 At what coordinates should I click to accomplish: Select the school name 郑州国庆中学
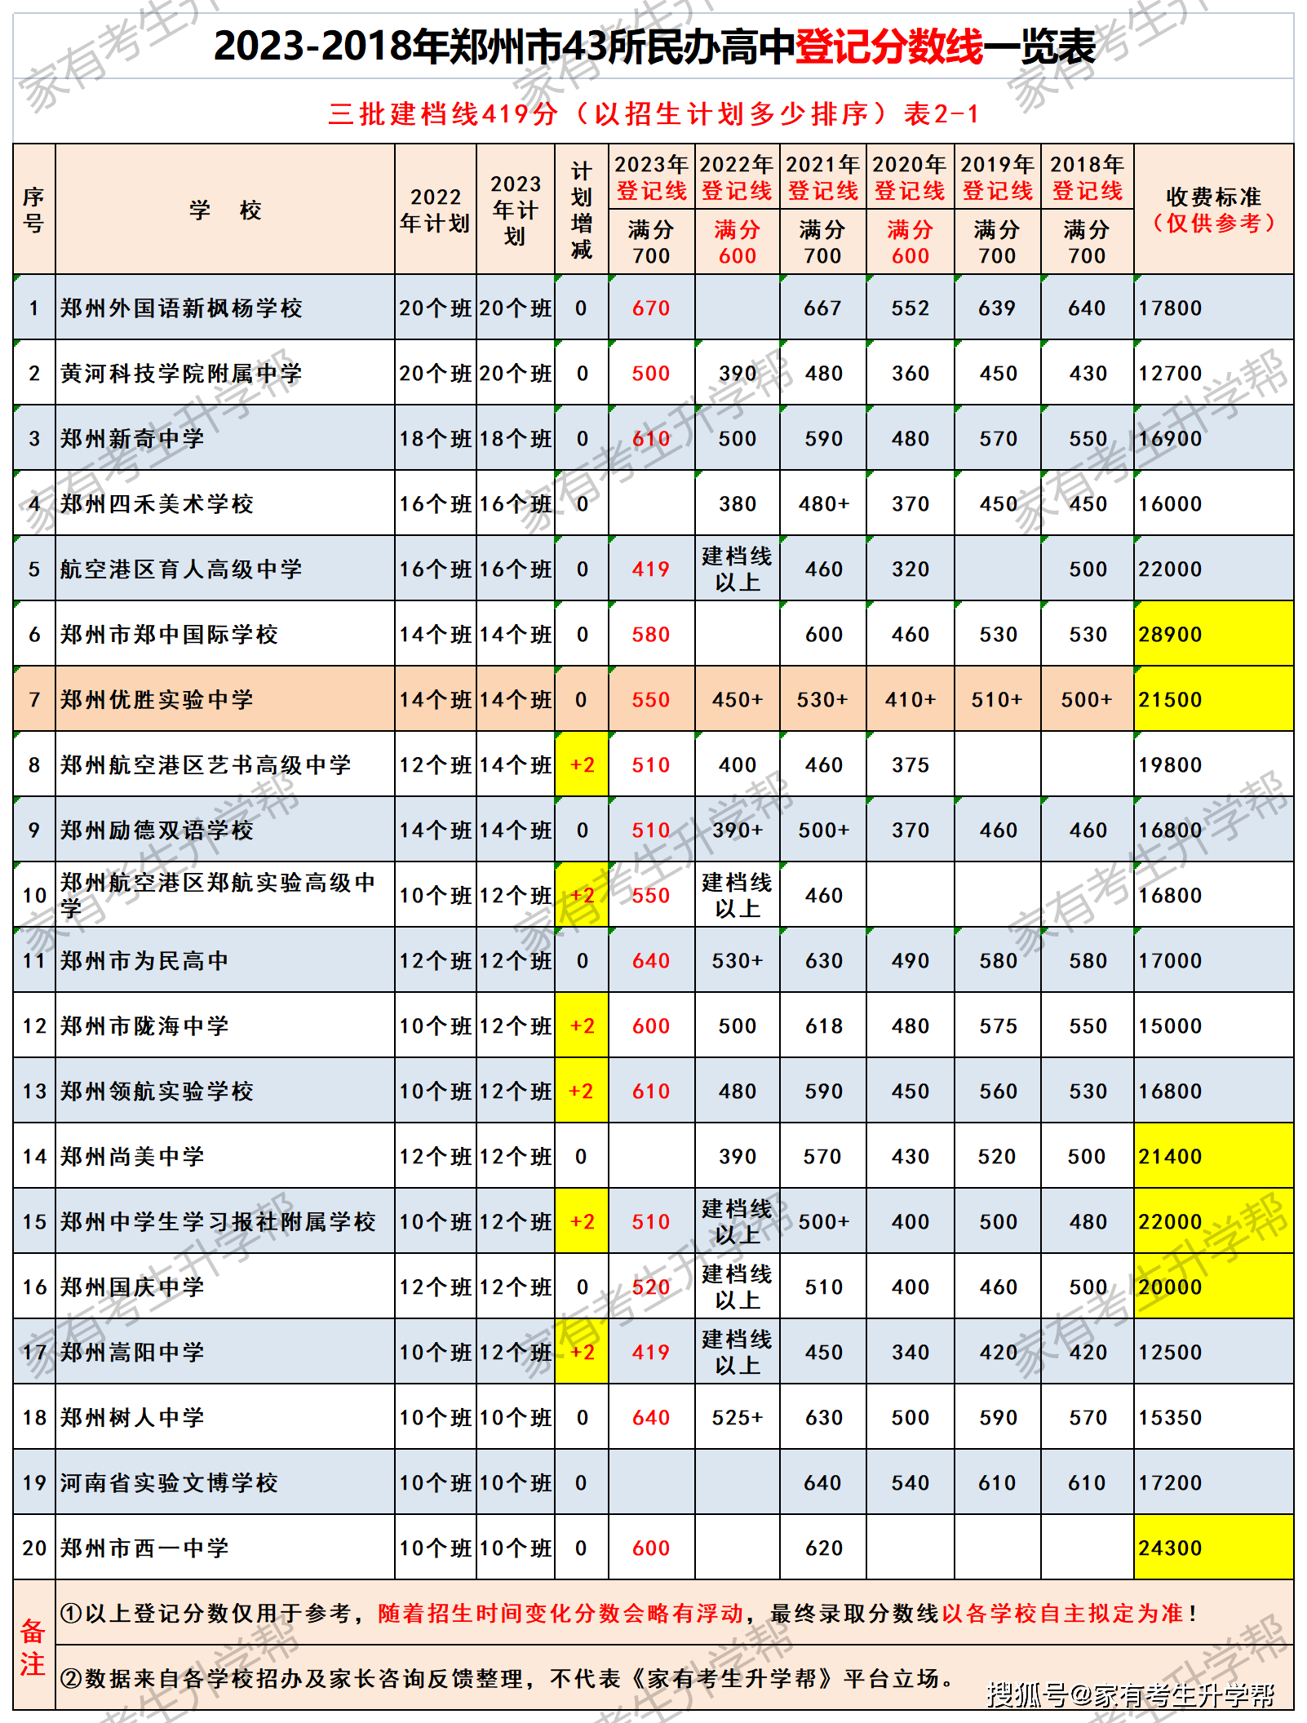tap(132, 1287)
